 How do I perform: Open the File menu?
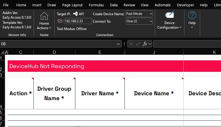[x=6, y=5]
